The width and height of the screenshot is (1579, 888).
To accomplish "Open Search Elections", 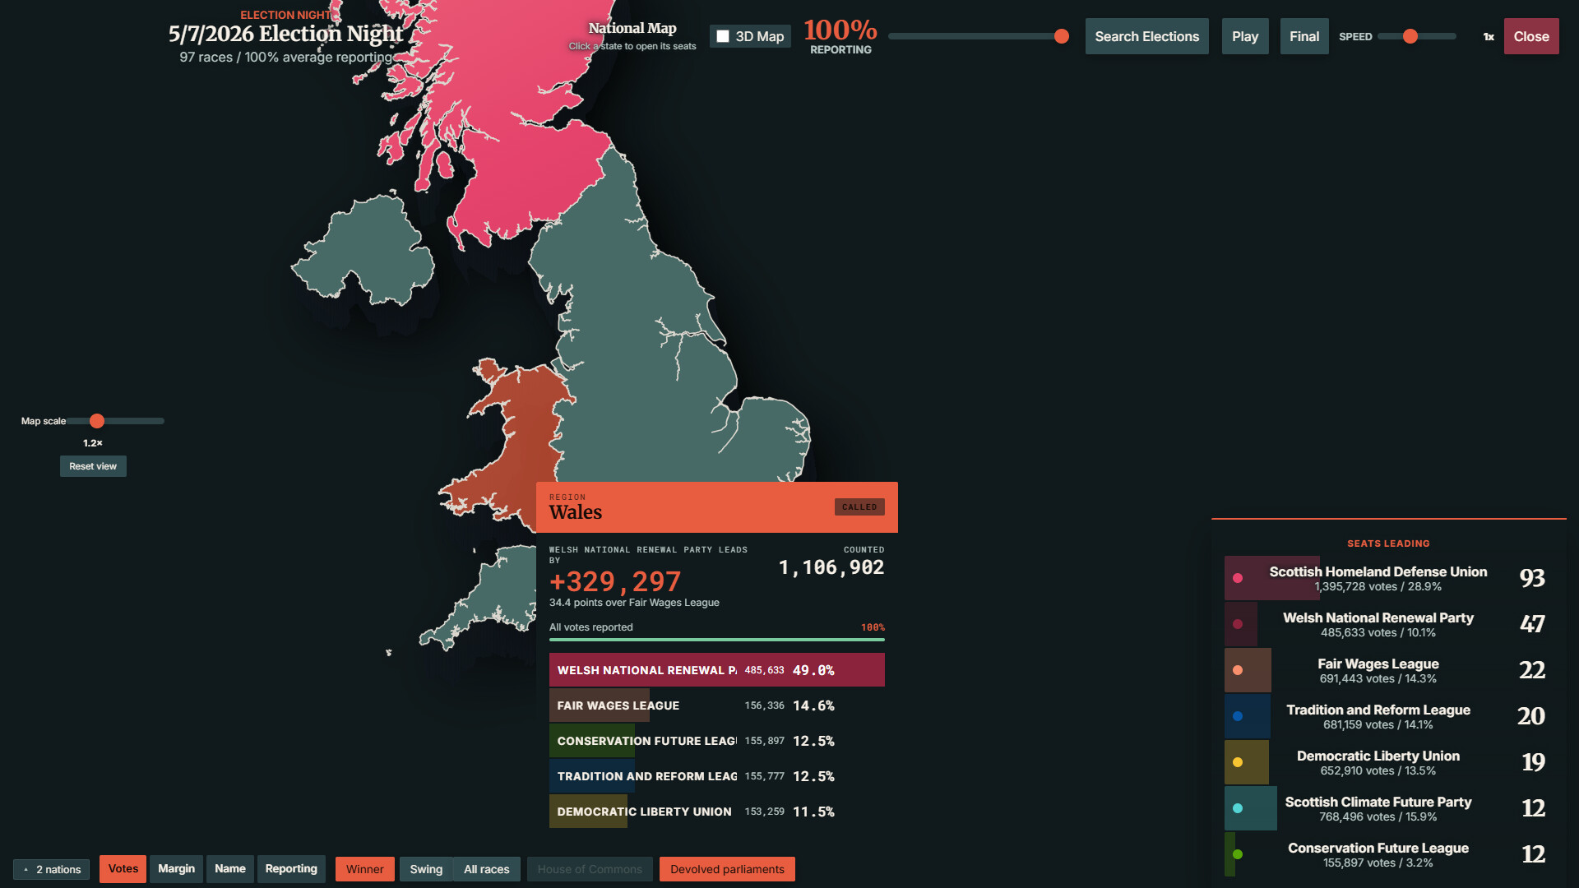I will [1146, 36].
